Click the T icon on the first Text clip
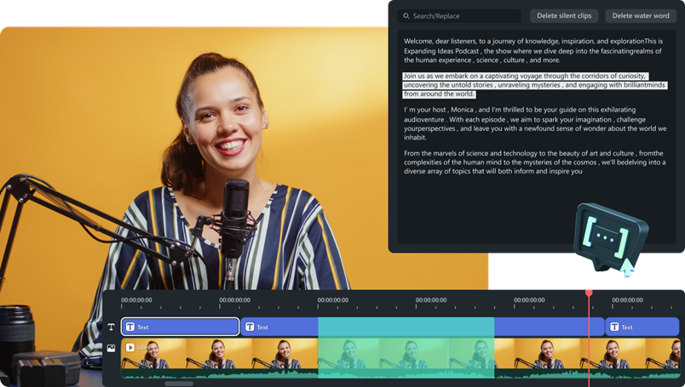Viewport: 685px width, 387px height. 130,327
